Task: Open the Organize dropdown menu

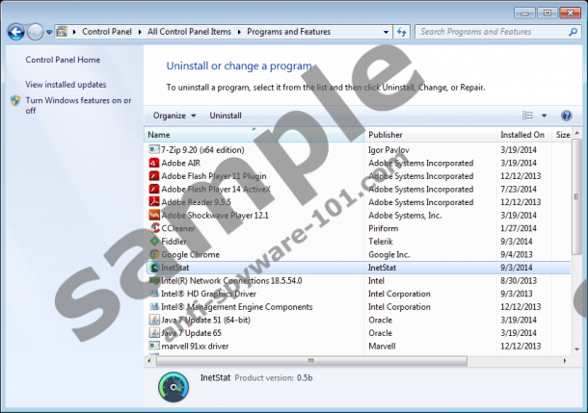Action: [x=174, y=116]
